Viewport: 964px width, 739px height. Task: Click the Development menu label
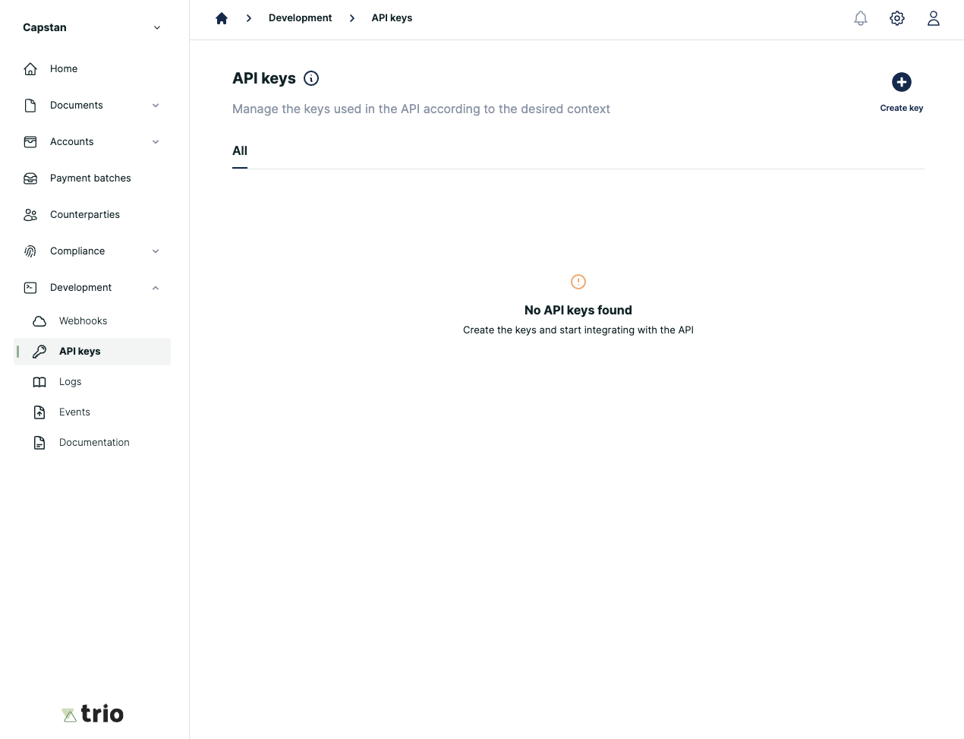click(x=80, y=288)
